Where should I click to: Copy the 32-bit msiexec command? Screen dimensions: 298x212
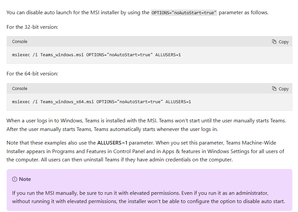pyautogui.click(x=280, y=42)
